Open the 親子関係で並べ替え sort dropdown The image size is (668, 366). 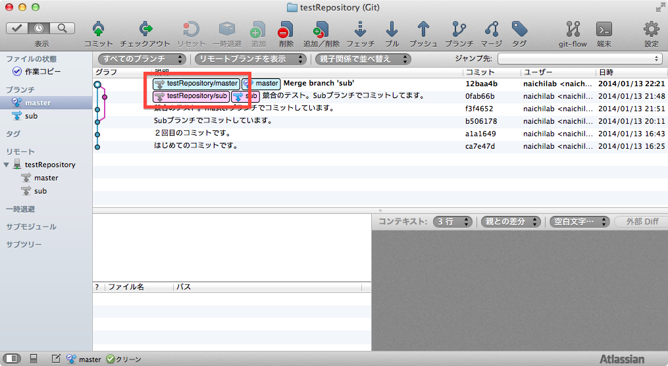point(363,59)
